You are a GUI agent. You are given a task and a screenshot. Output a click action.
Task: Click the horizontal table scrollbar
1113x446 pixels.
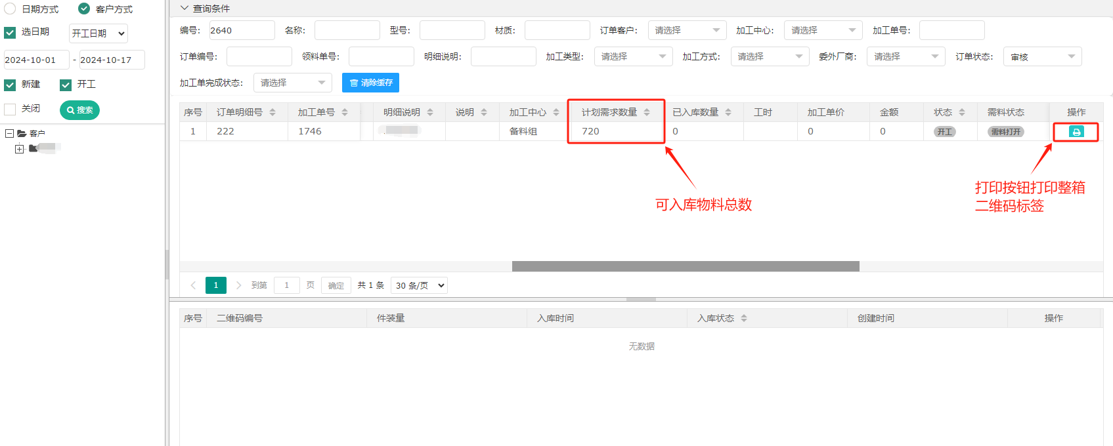pos(685,266)
